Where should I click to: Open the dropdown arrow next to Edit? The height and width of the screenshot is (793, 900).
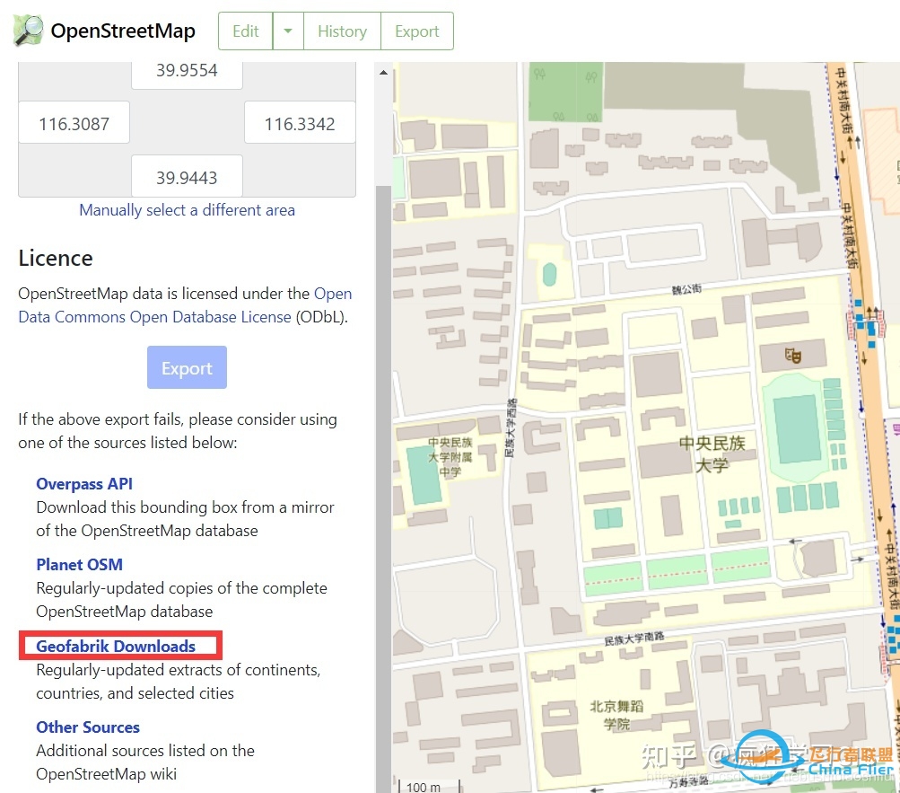tap(285, 31)
